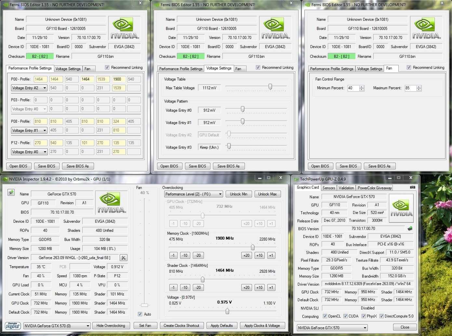The image size is (452, 336).
Task: Click the vertical Fan speed slider handle
Action: (x=145, y=305)
